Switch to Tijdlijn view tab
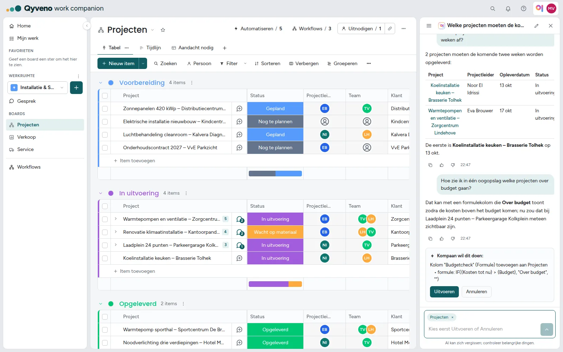This screenshot has height=352, width=563. tap(150, 48)
